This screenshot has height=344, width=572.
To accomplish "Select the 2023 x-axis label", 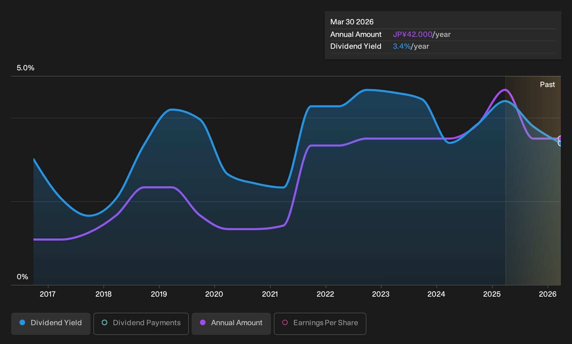I will [381, 294].
